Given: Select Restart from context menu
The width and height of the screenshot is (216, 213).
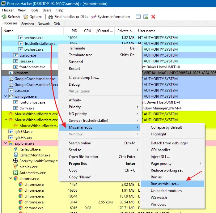Looking at the screenshot, I should (x=100, y=68).
